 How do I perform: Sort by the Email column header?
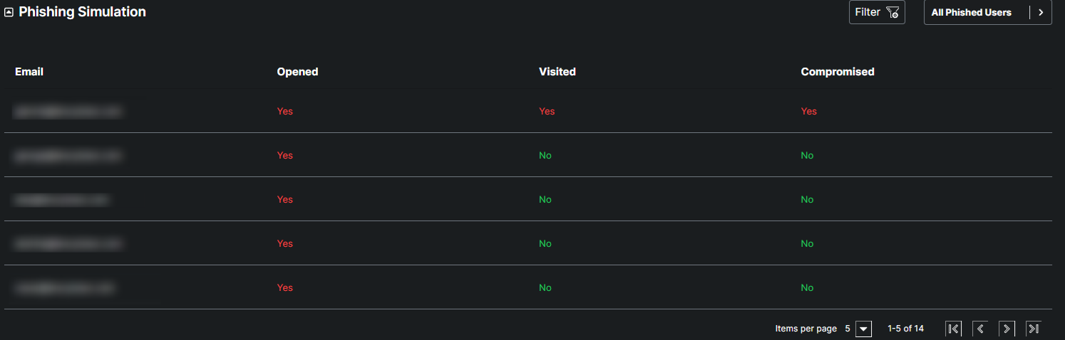point(29,72)
